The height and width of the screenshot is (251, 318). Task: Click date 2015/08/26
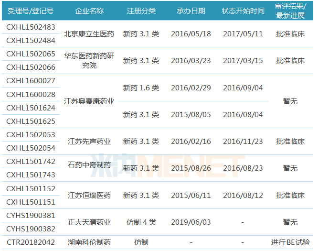click(x=191, y=168)
